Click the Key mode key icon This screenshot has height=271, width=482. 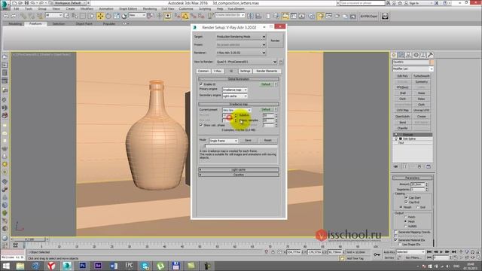(x=377, y=254)
